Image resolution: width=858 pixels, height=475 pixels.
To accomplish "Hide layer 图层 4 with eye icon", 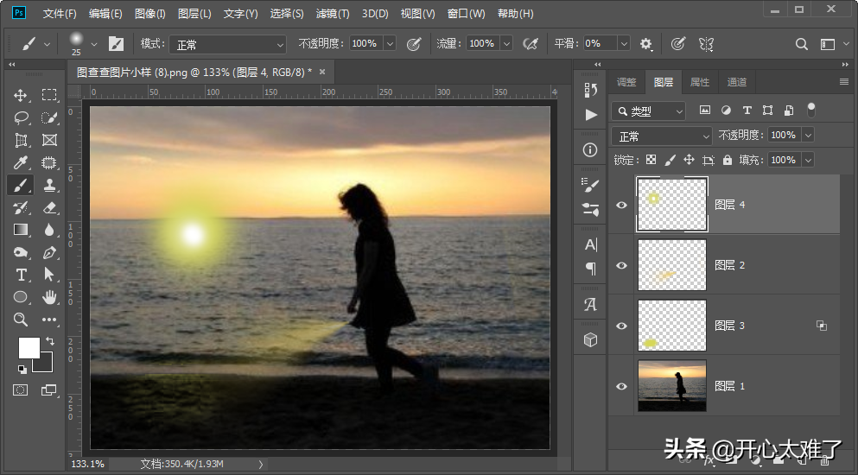I will coord(621,205).
